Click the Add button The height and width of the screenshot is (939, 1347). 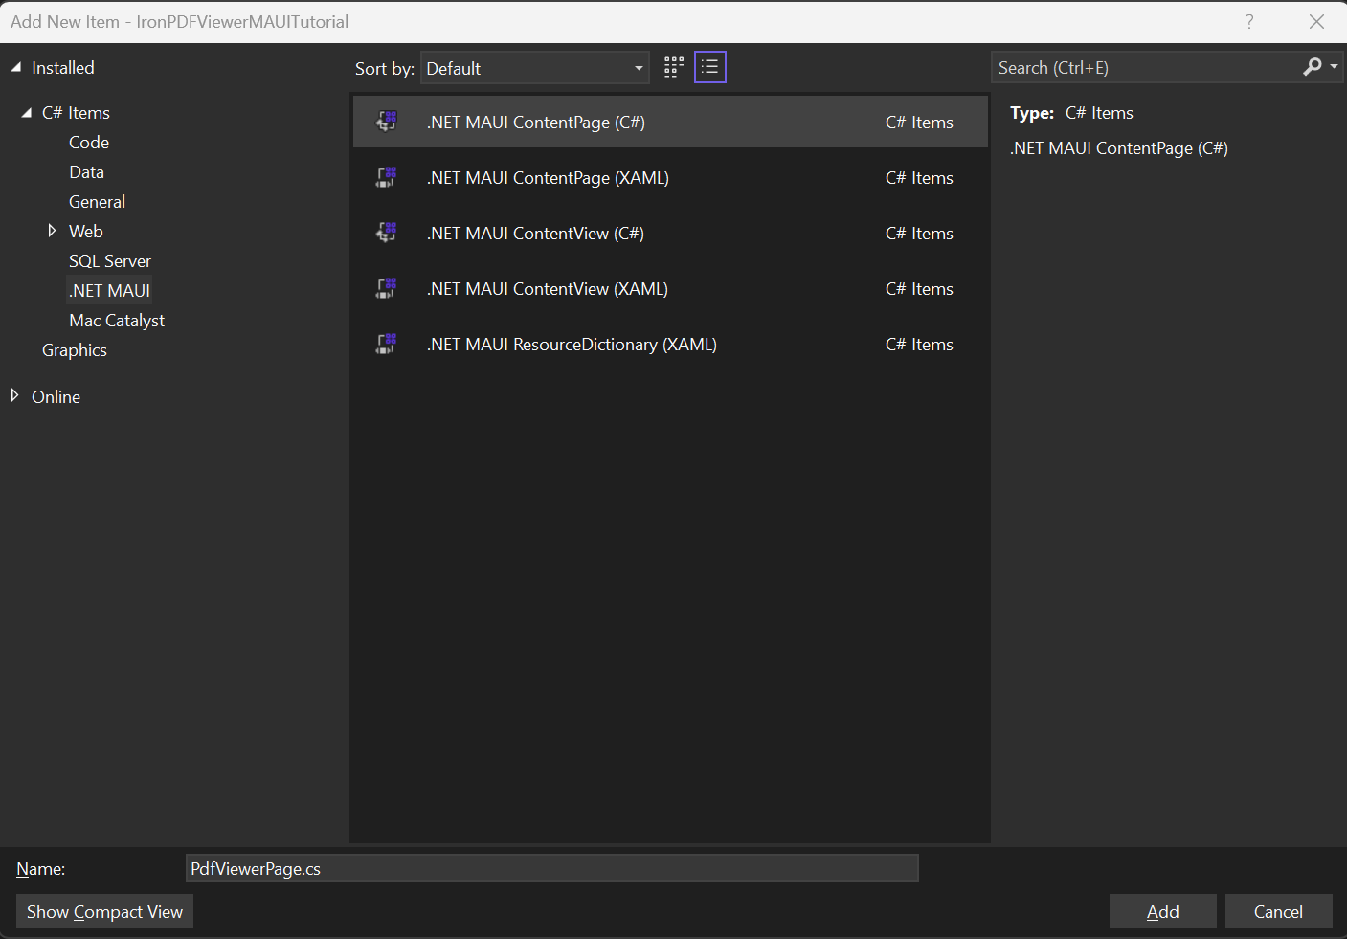(x=1163, y=911)
